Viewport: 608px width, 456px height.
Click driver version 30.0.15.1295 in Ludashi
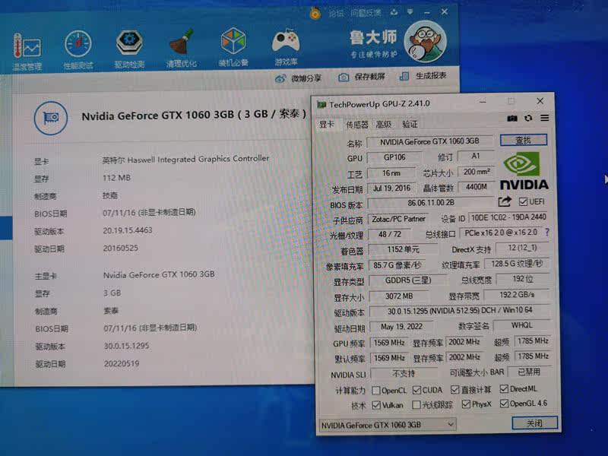click(x=126, y=346)
